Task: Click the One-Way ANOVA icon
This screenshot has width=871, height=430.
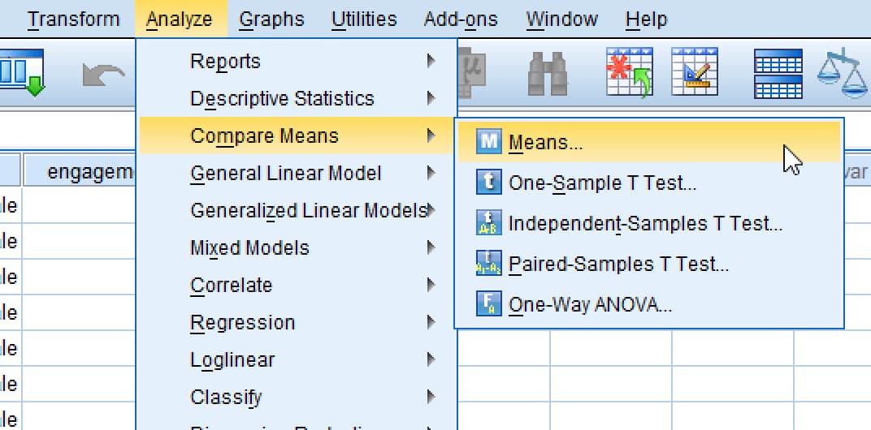Action: click(x=489, y=304)
